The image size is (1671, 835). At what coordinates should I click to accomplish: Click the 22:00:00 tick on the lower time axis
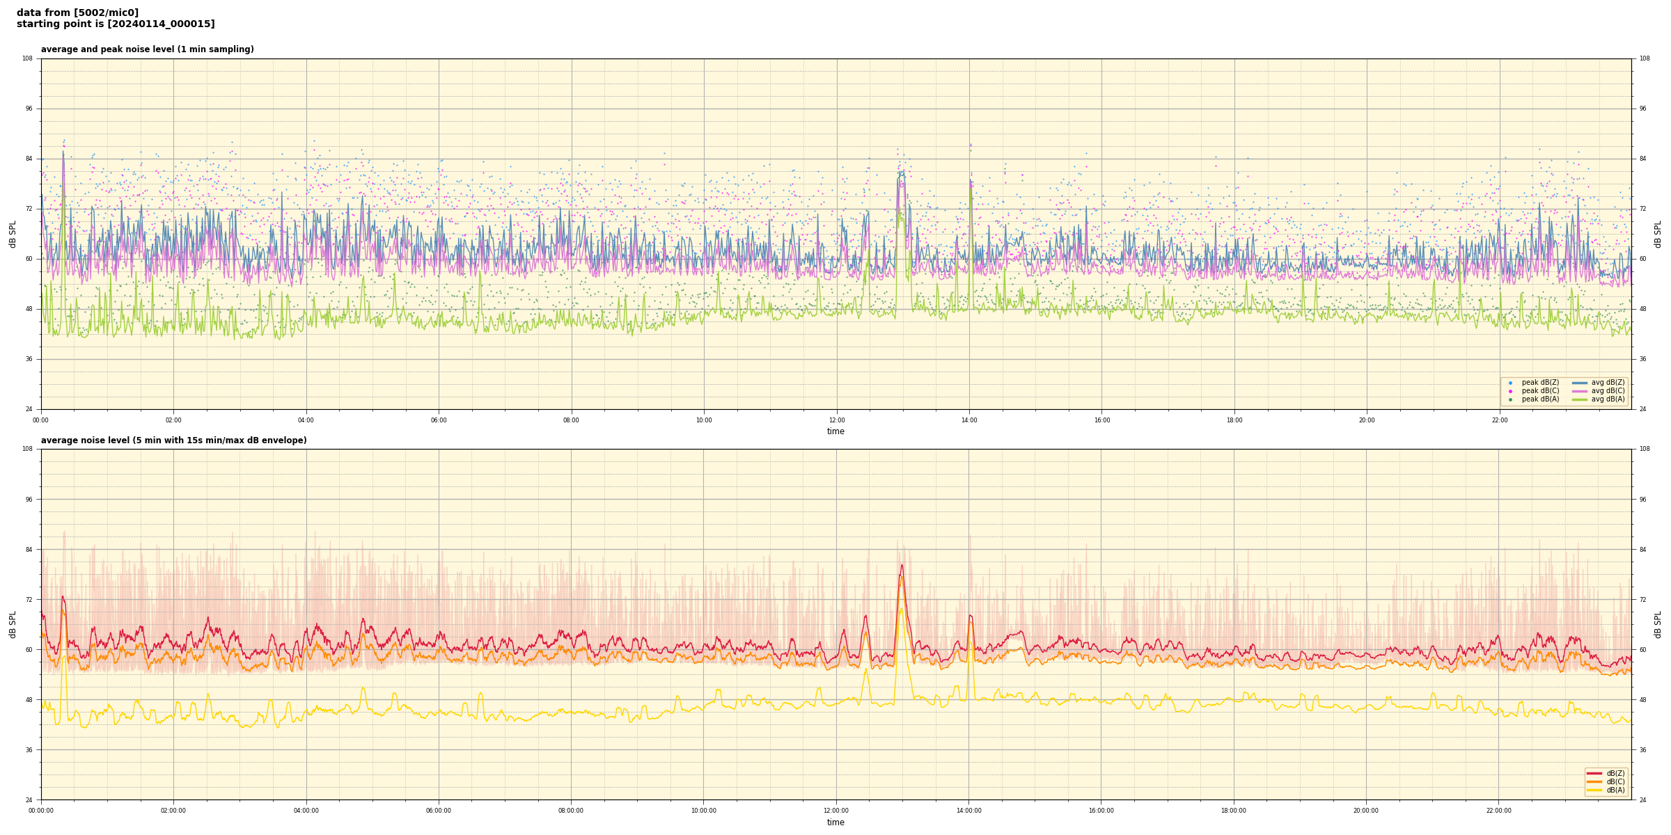[1499, 811]
